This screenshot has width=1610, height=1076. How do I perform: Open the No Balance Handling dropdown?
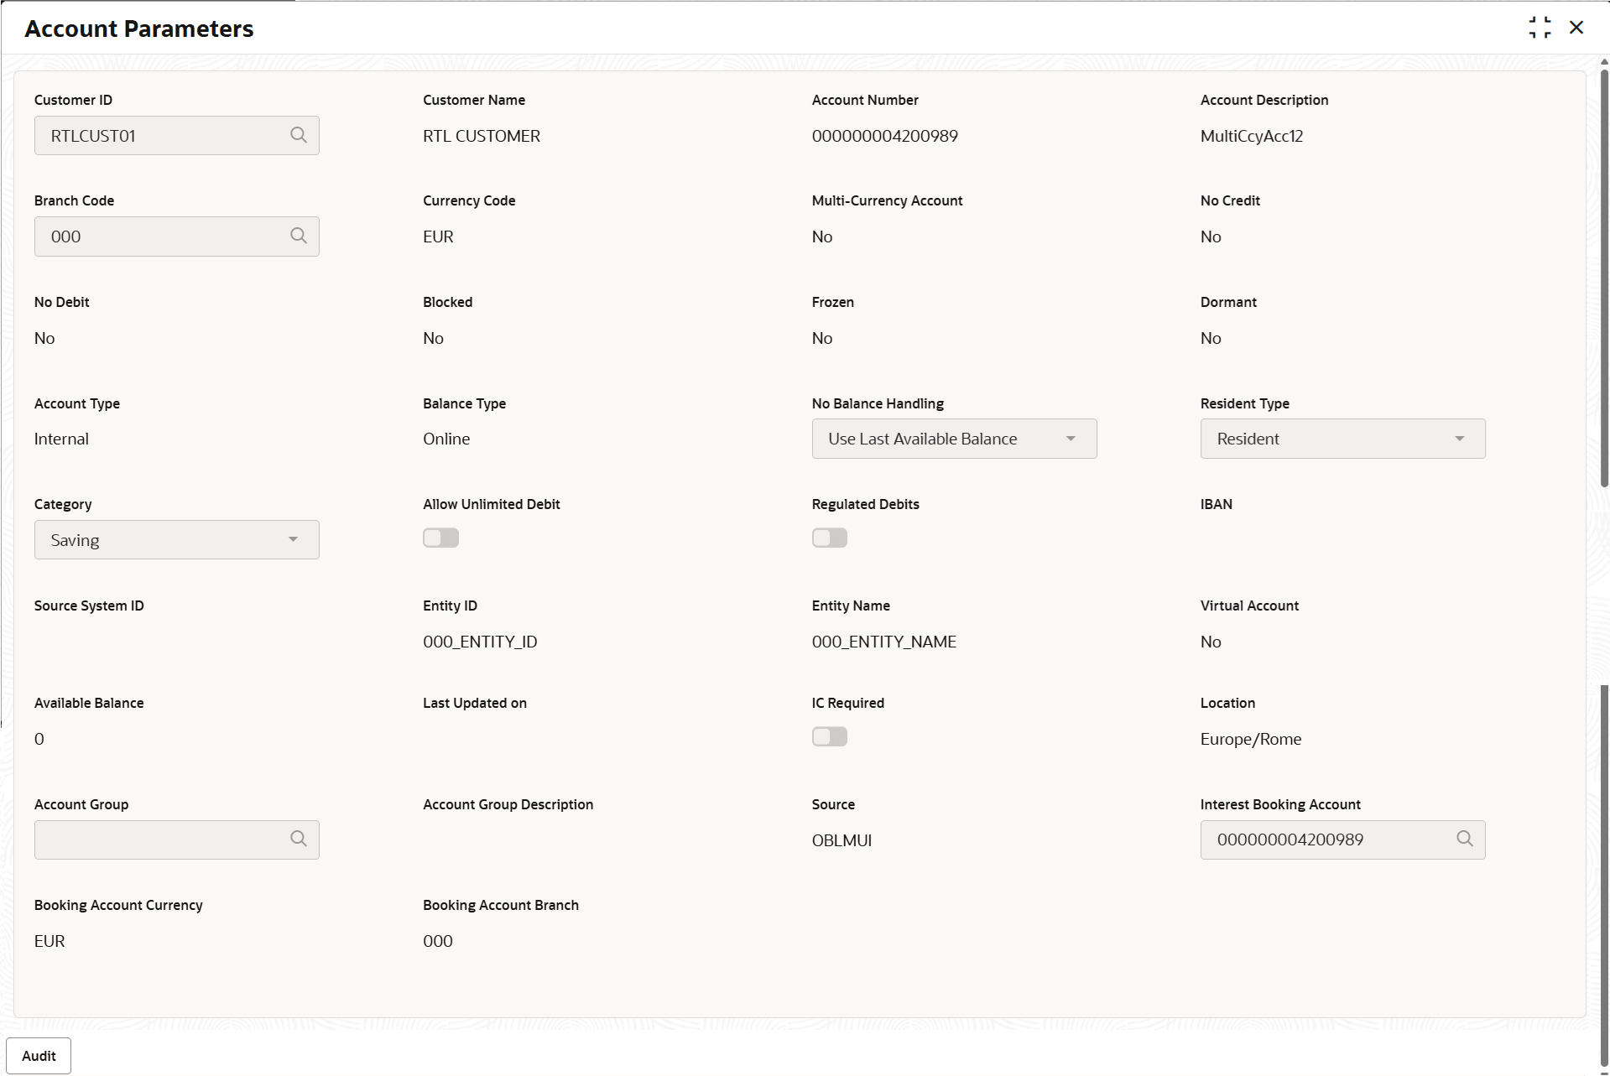point(953,439)
